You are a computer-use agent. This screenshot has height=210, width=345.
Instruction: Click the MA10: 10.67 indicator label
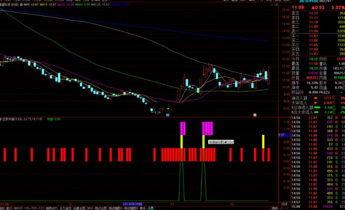[48, 4]
